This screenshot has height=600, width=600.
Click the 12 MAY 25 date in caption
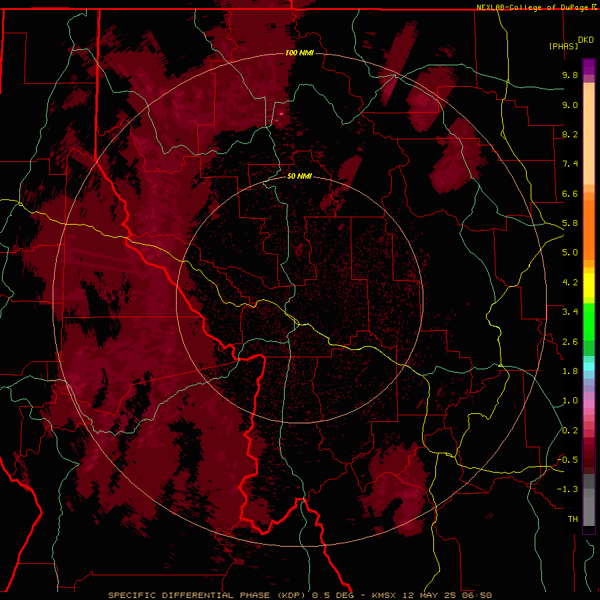pos(430,595)
